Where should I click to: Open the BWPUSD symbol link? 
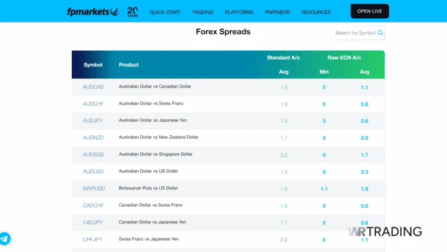(x=94, y=188)
